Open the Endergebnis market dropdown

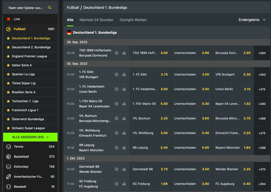pos(252,20)
